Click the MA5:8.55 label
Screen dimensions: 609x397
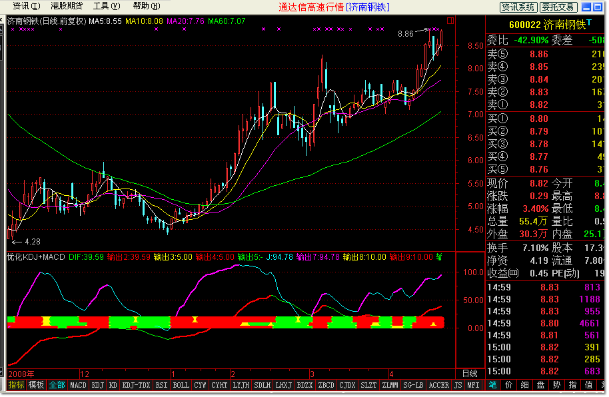pos(105,21)
